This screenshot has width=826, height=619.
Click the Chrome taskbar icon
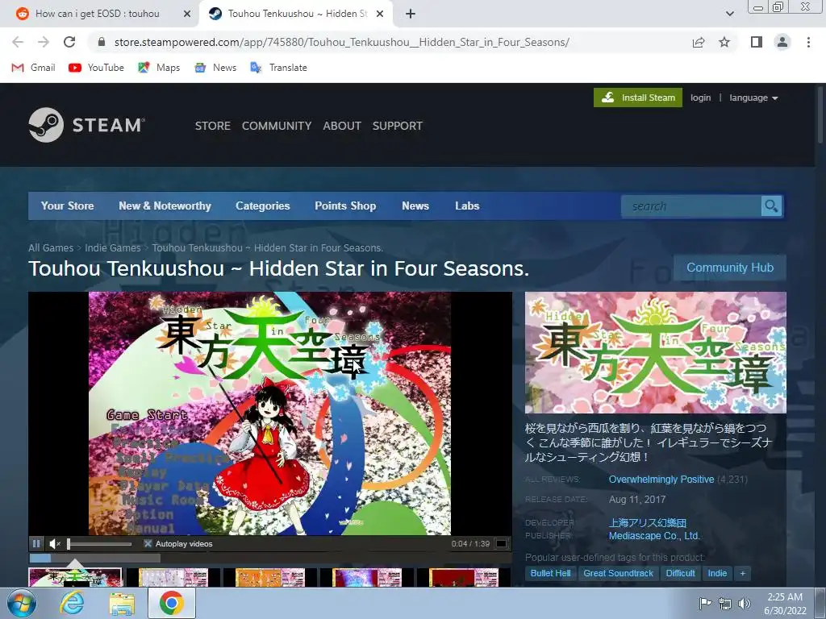171,603
